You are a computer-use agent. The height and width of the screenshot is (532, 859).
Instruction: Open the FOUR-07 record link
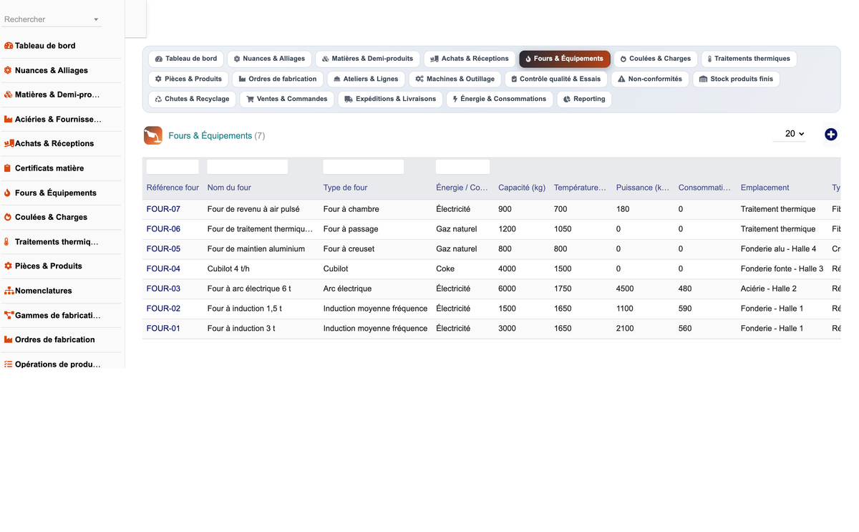[x=163, y=209]
